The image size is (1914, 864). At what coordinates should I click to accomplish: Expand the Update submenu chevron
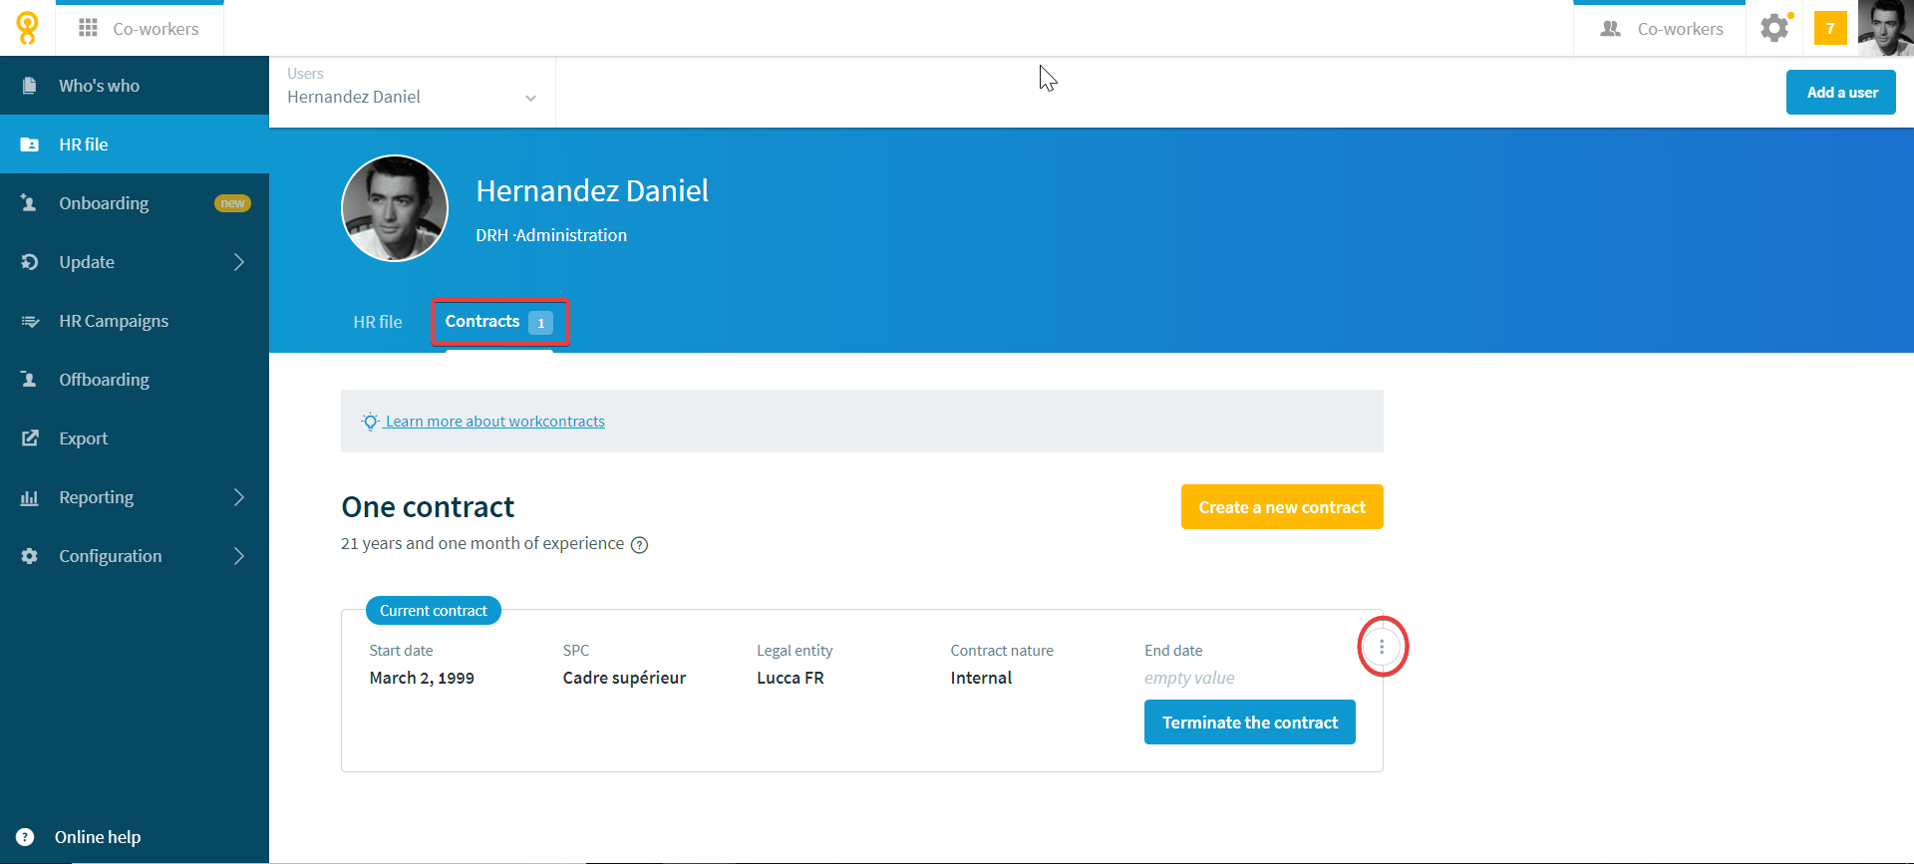click(x=239, y=262)
